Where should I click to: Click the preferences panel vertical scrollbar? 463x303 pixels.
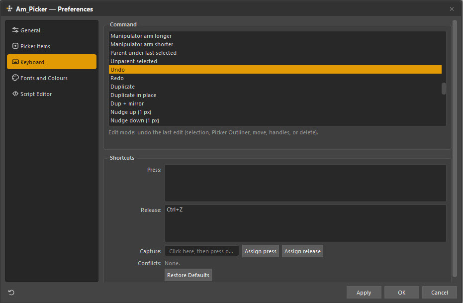tap(455, 149)
